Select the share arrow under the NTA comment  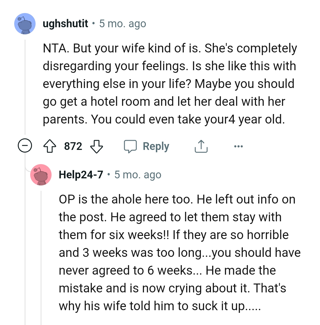click(x=201, y=146)
